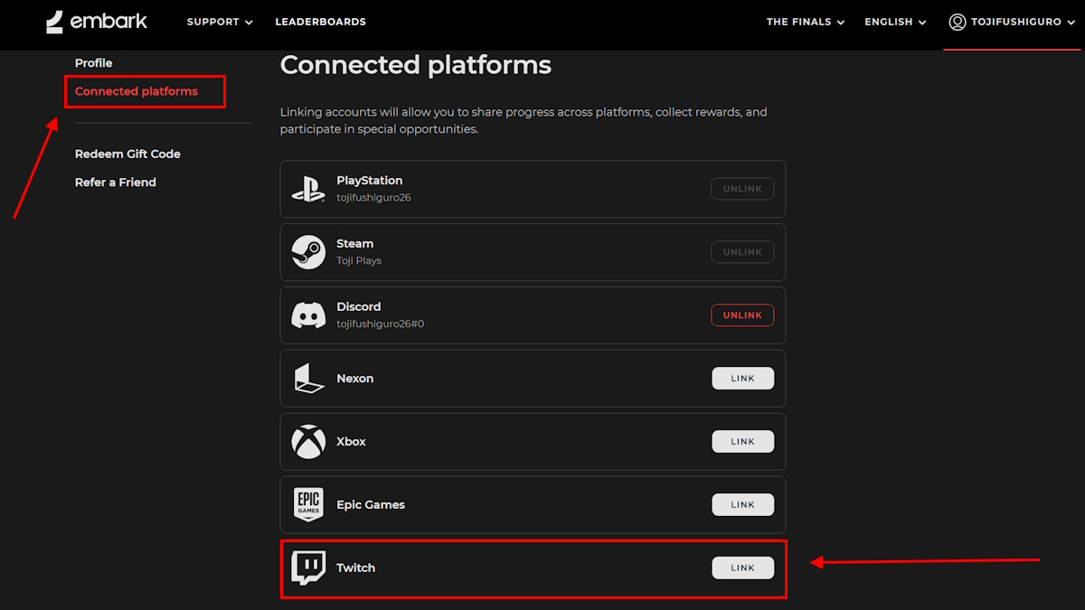
Task: Link the Epic Games account
Action: [742, 504]
